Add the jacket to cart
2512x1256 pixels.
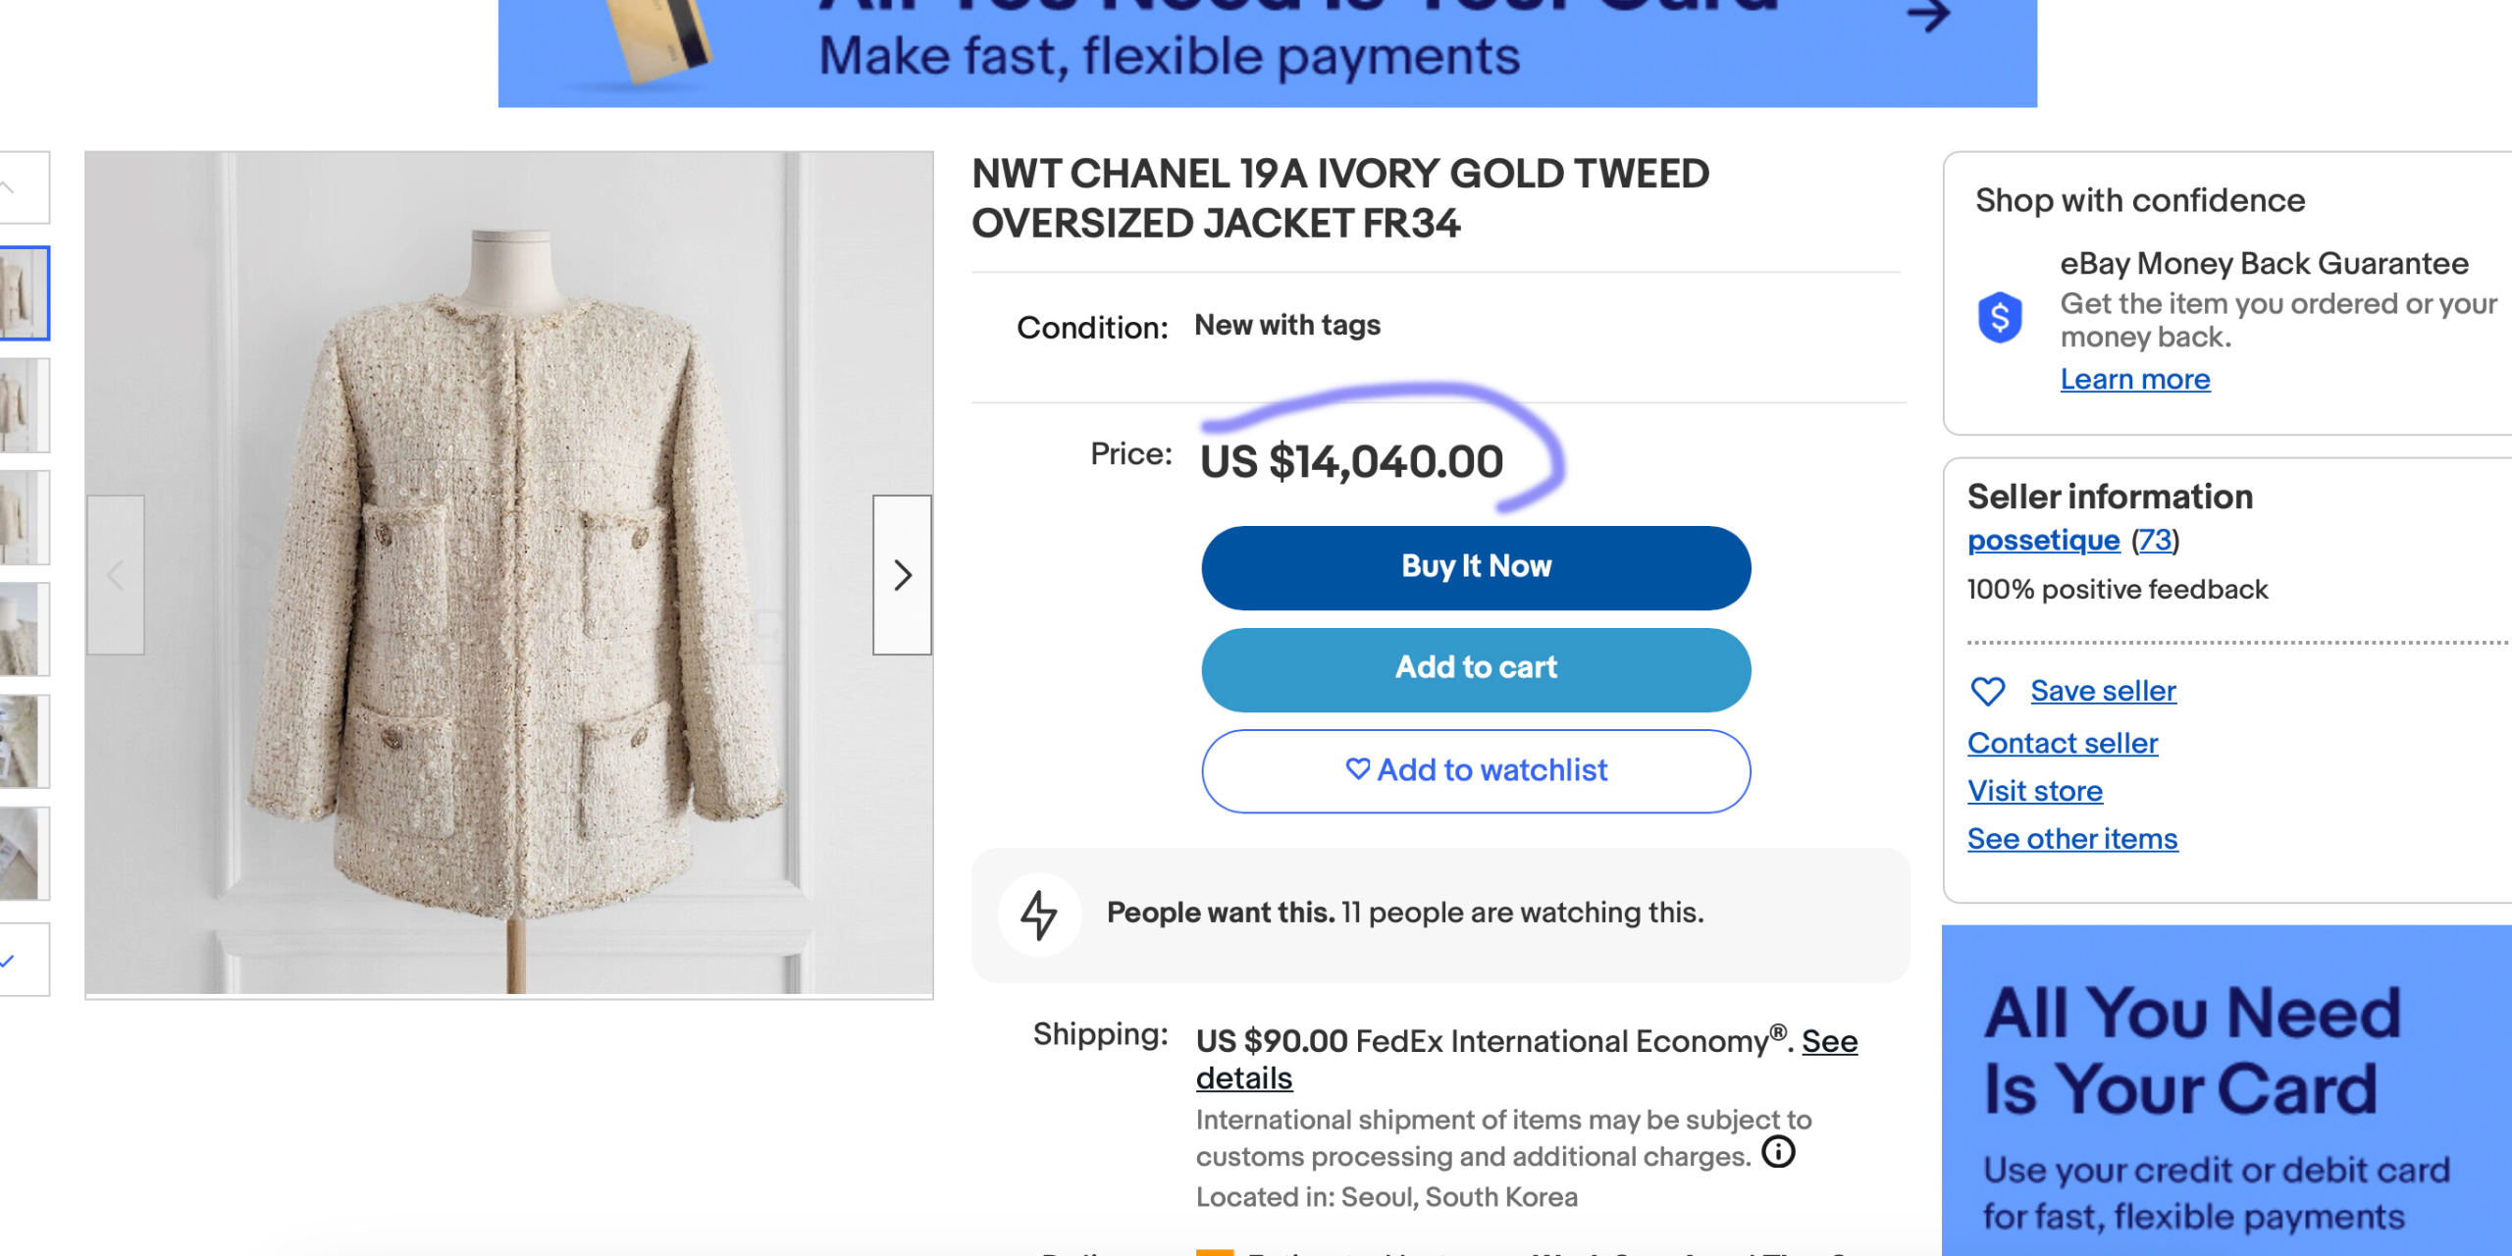coord(1476,669)
